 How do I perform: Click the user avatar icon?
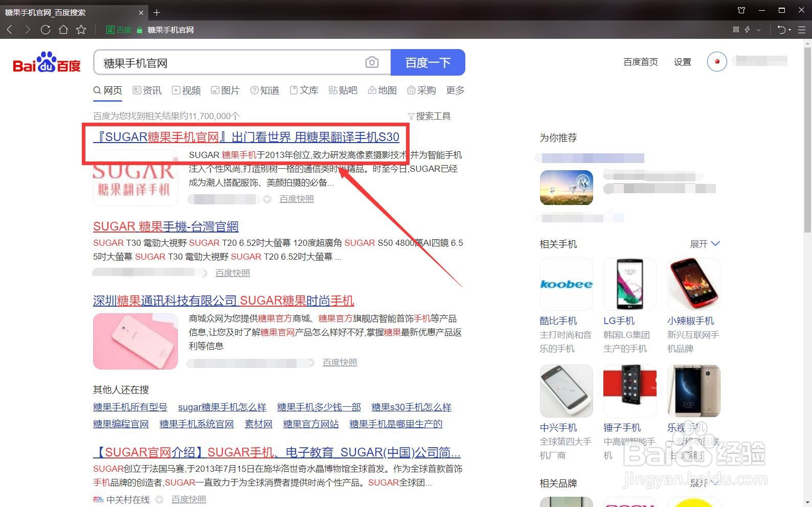tap(717, 61)
